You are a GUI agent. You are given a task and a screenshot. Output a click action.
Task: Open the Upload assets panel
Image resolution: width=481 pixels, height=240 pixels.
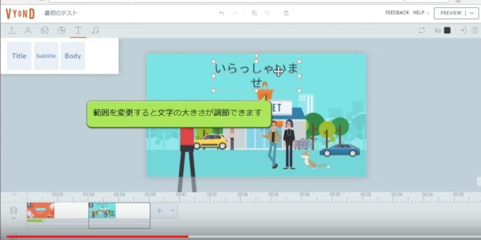click(11, 30)
